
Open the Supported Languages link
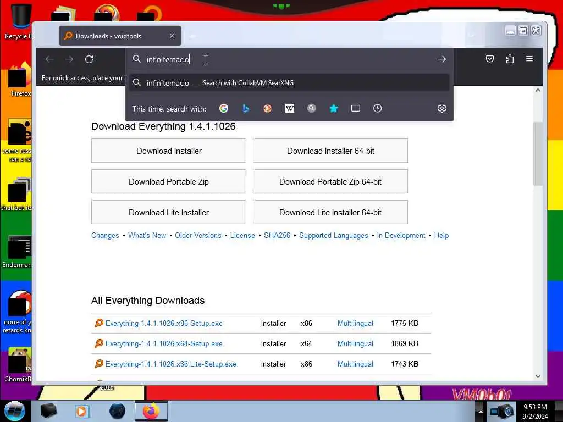click(x=334, y=235)
